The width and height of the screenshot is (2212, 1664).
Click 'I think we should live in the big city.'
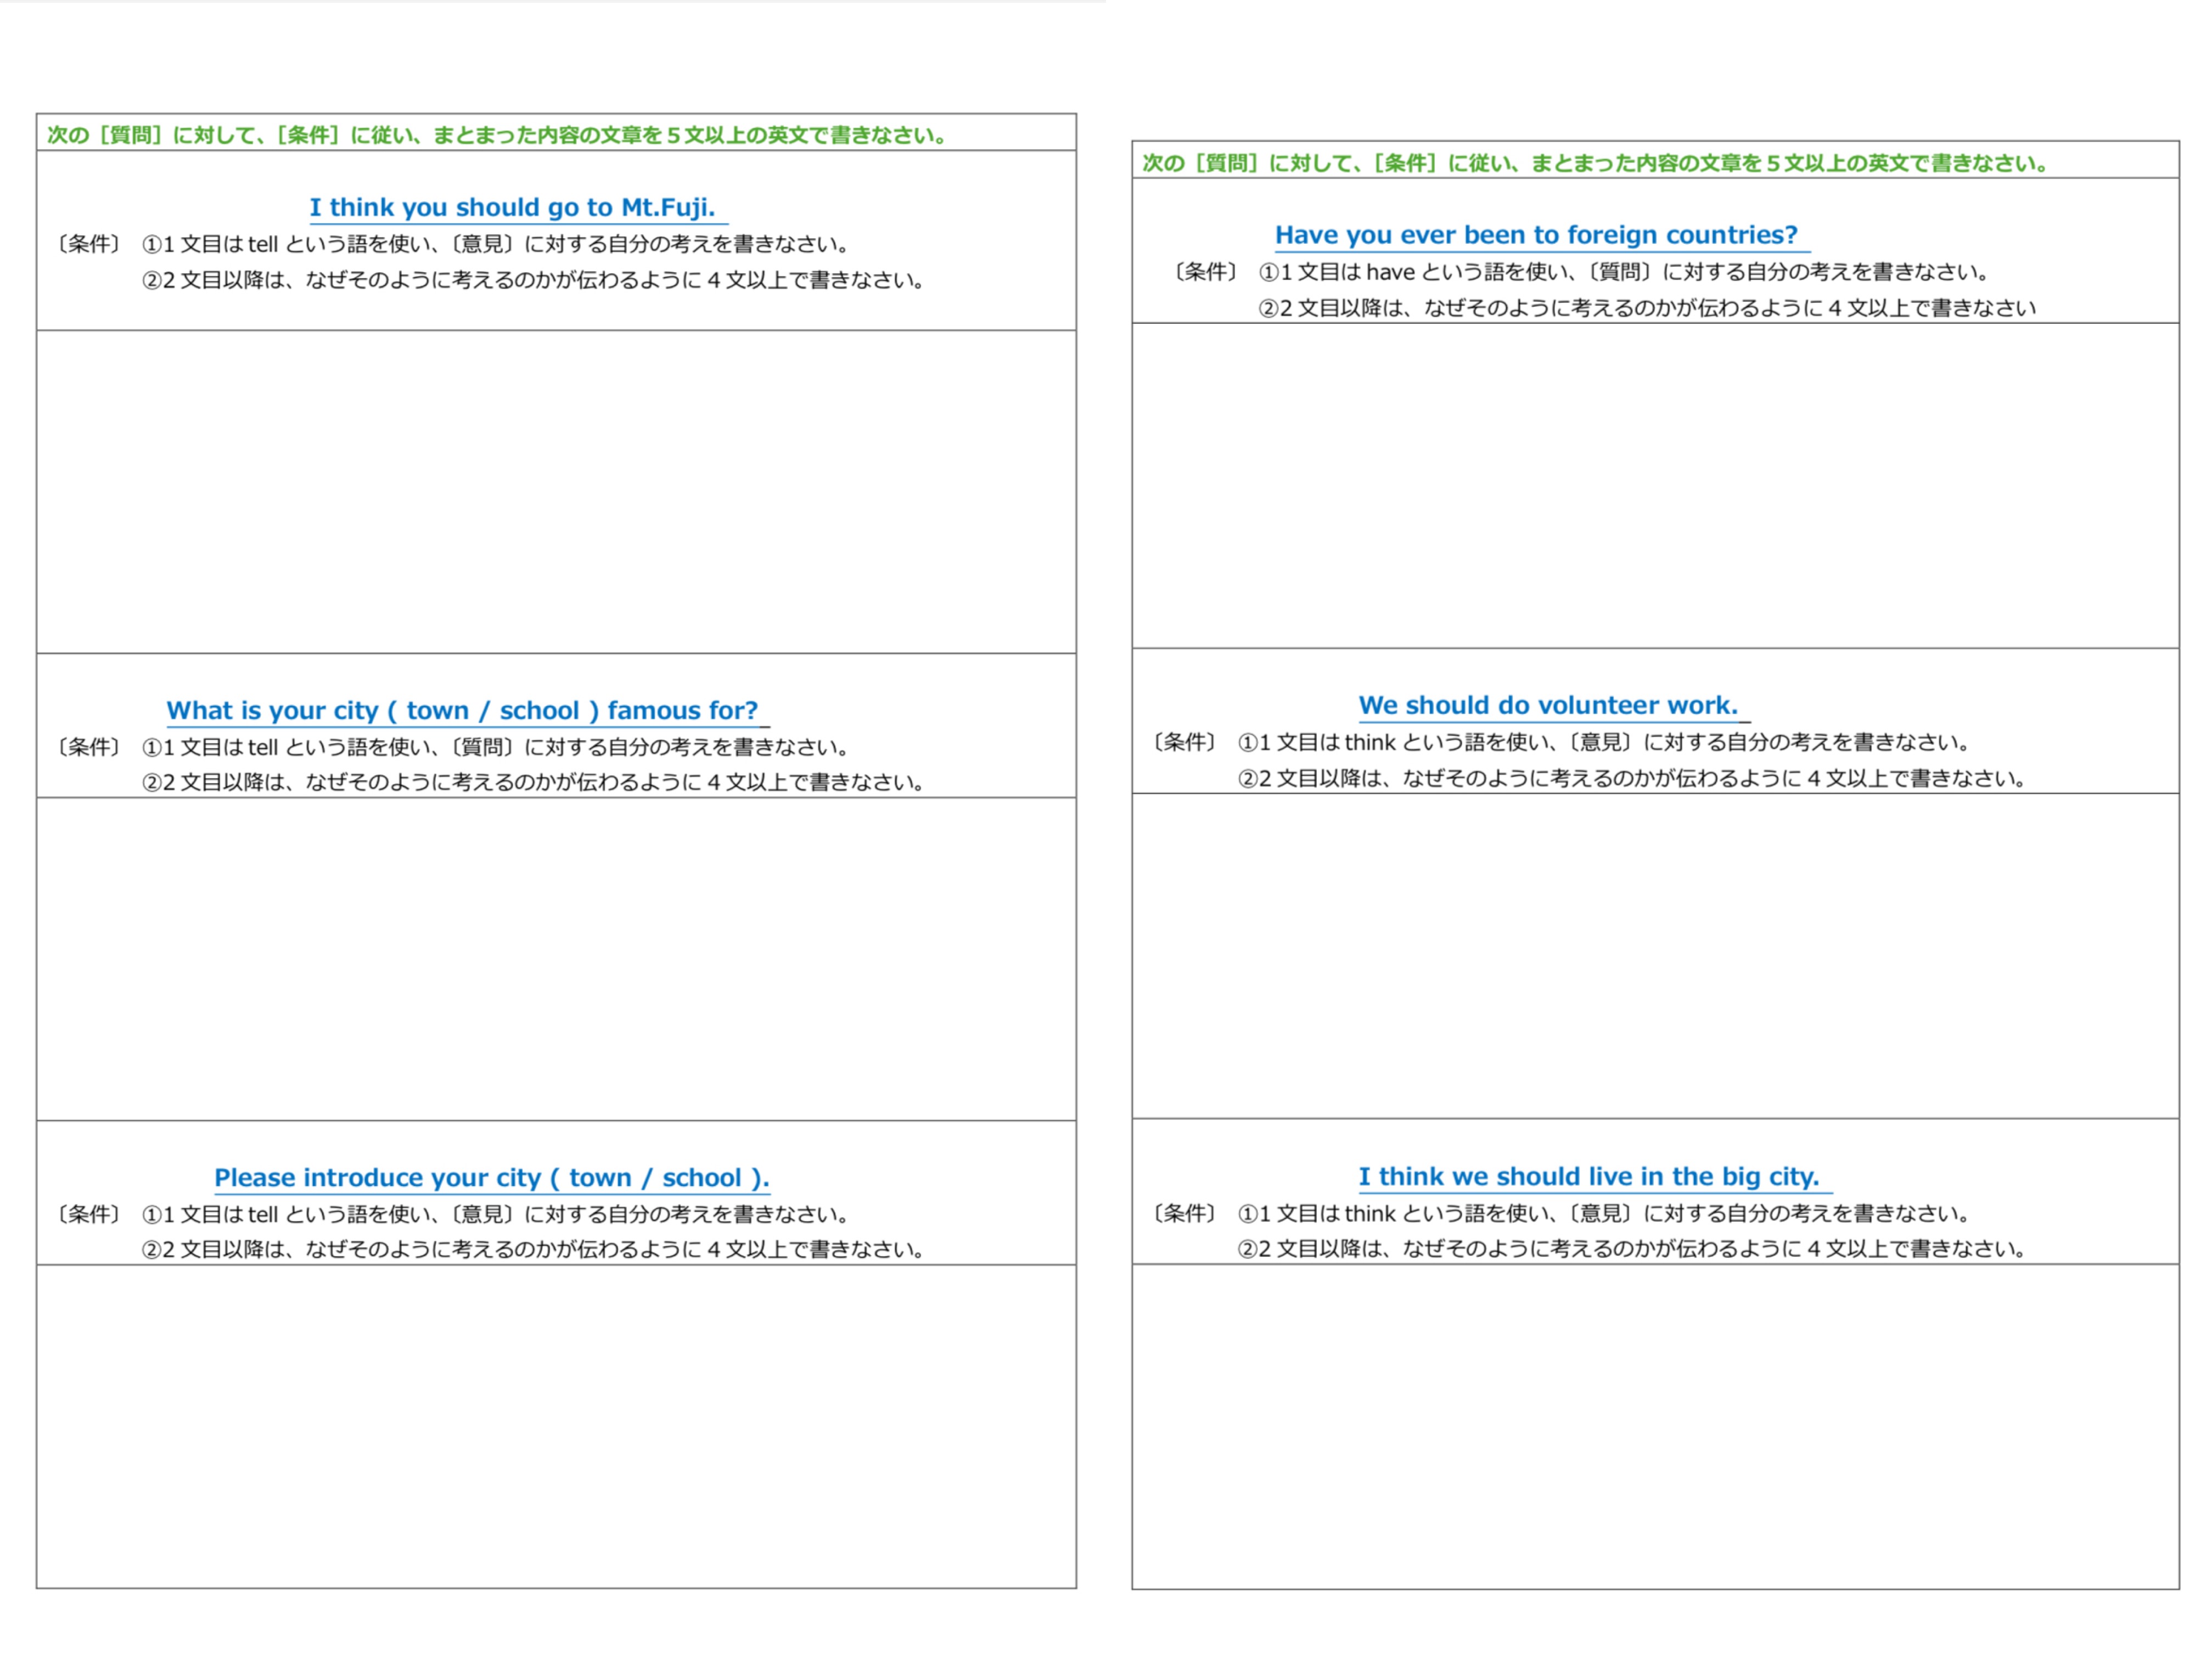[1589, 1176]
